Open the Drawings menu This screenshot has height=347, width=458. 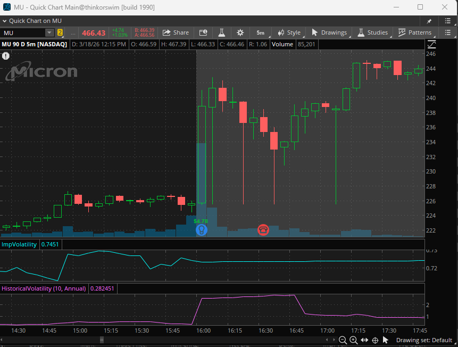pyautogui.click(x=329, y=33)
